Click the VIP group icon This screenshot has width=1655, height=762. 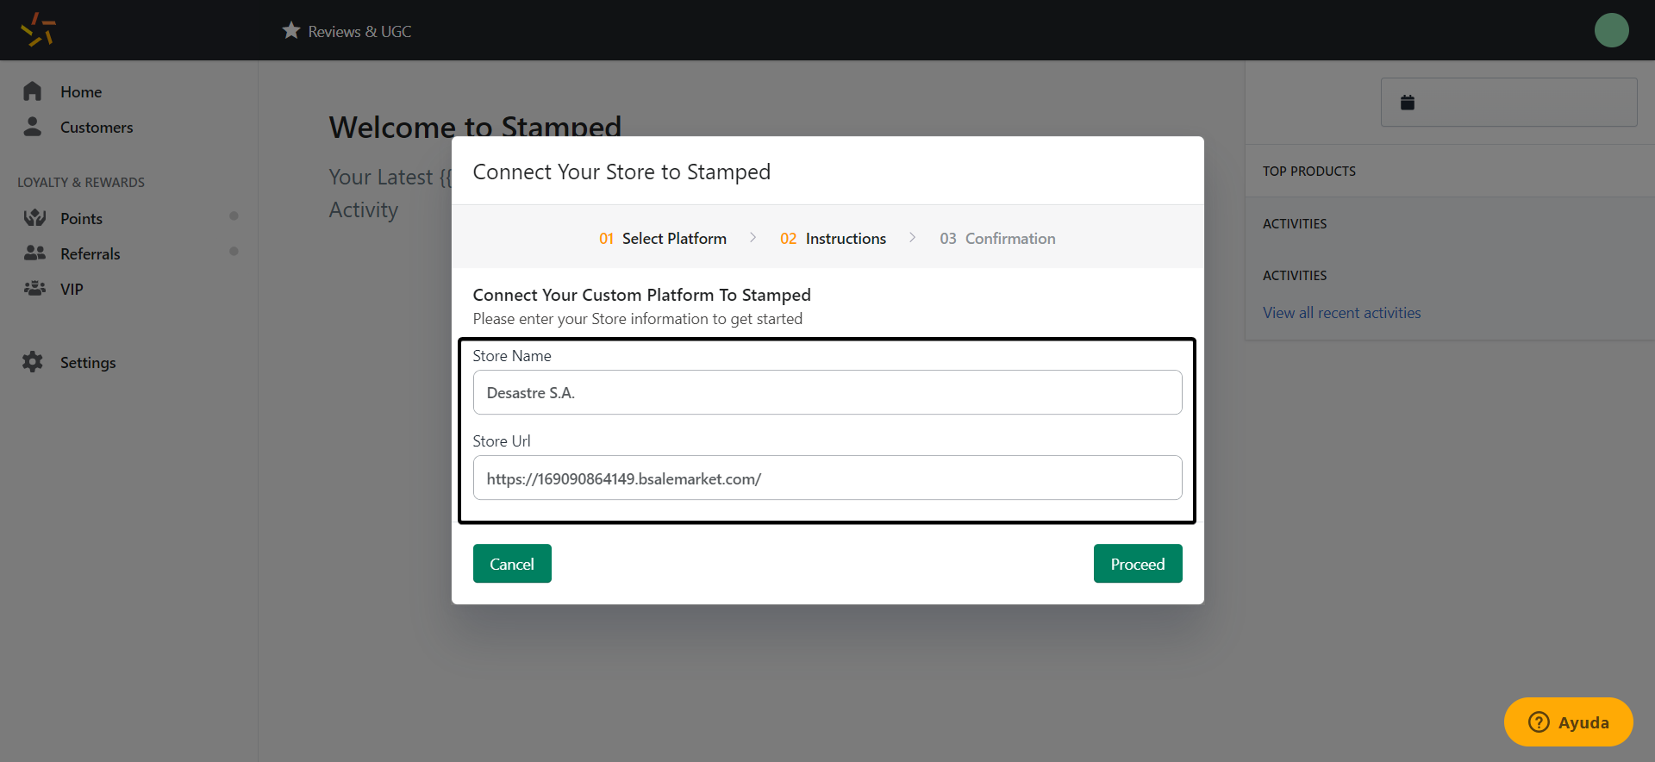pos(34,288)
